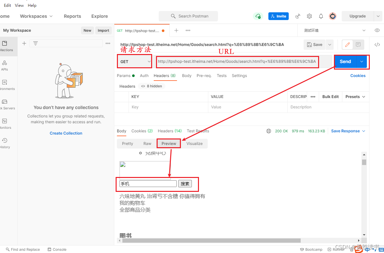Click the Create Collection link
The height and width of the screenshot is (253, 384).
pyautogui.click(x=66, y=133)
